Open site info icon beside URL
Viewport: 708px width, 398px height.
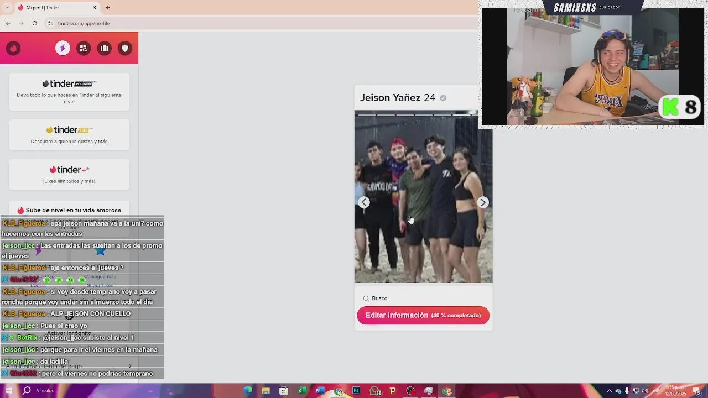point(50,23)
